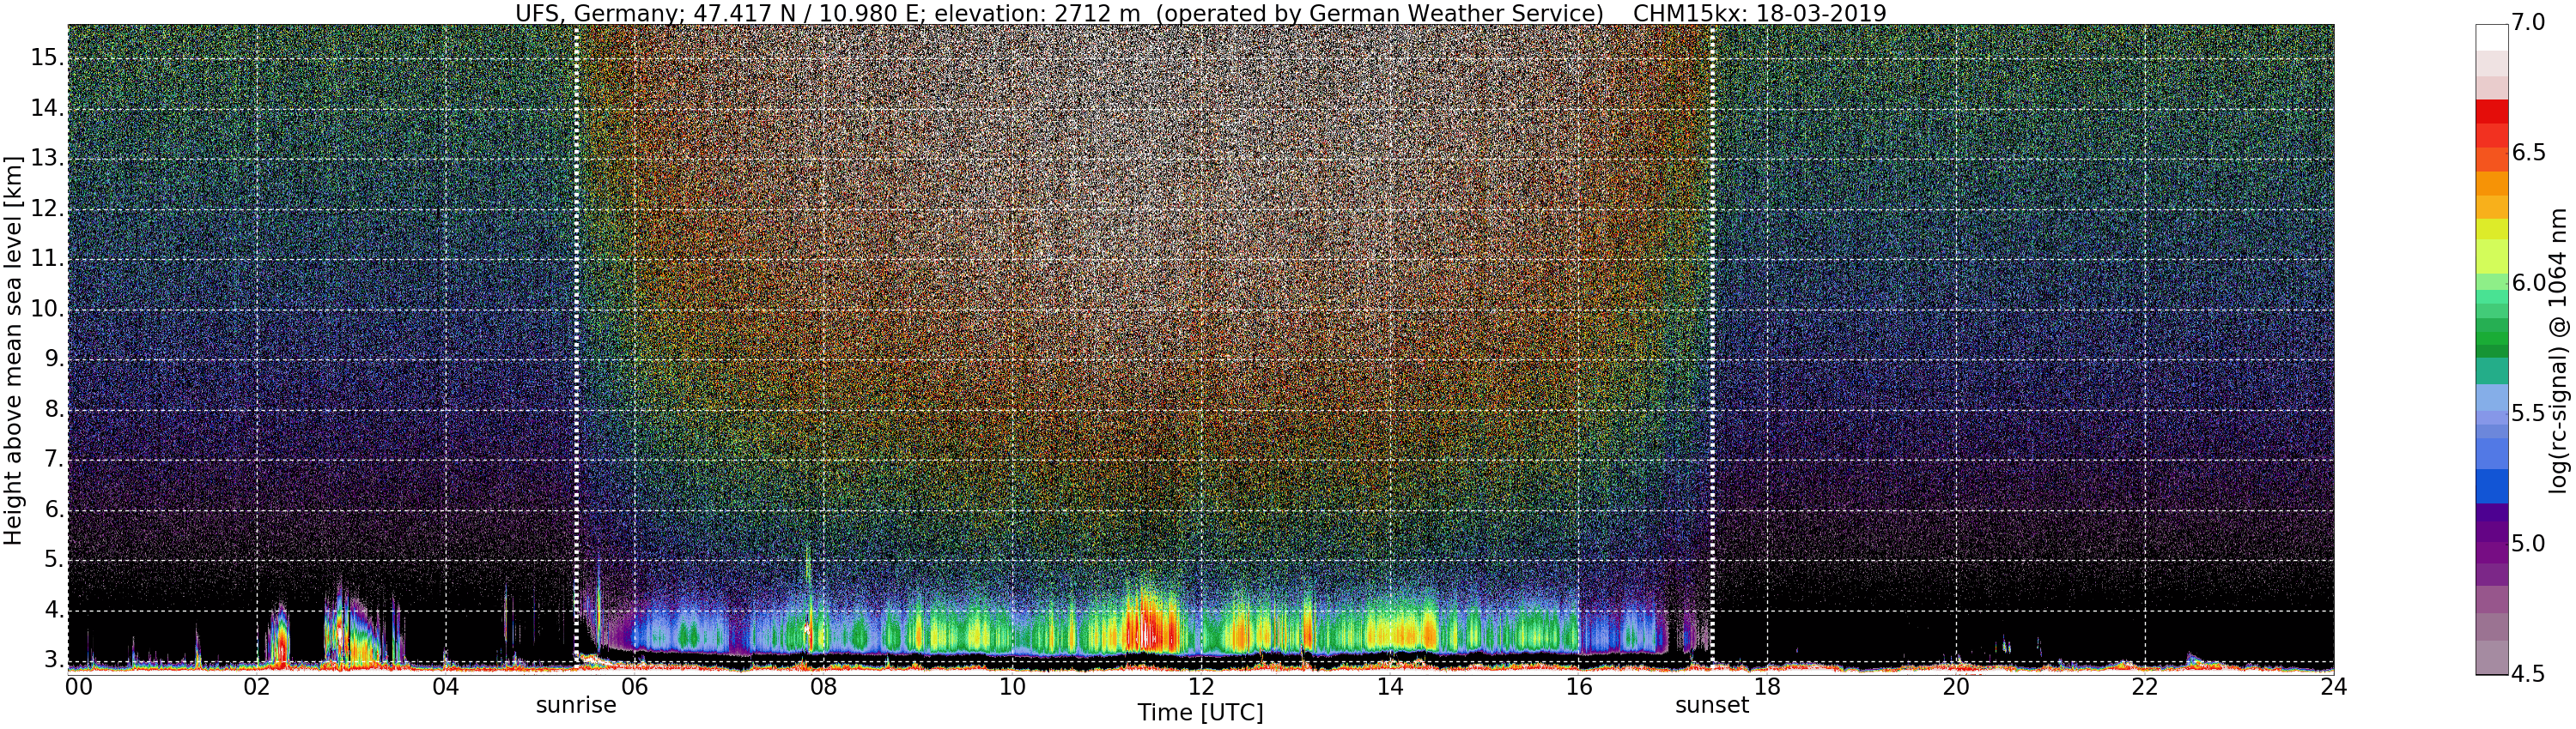
Task: Click the plot title text about UFS, Germany
Action: pos(1200,13)
